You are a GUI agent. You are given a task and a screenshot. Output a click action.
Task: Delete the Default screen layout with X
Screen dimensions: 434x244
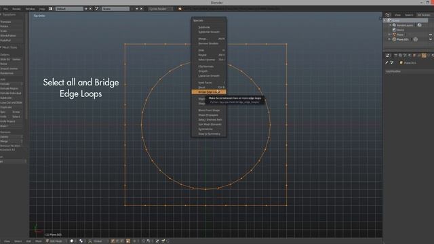[90, 9]
